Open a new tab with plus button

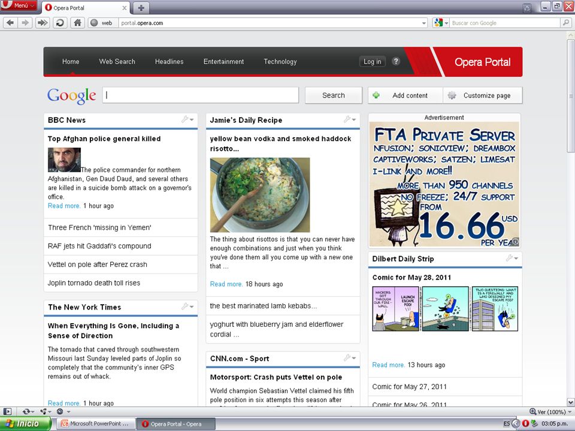point(141,7)
